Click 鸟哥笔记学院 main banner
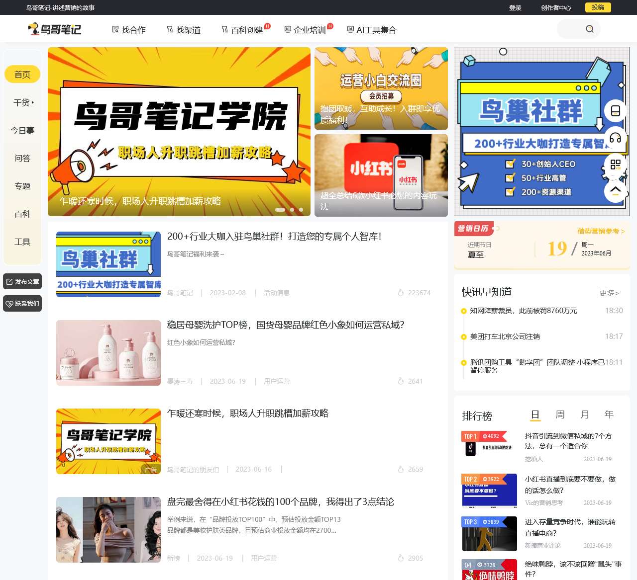 click(x=179, y=132)
